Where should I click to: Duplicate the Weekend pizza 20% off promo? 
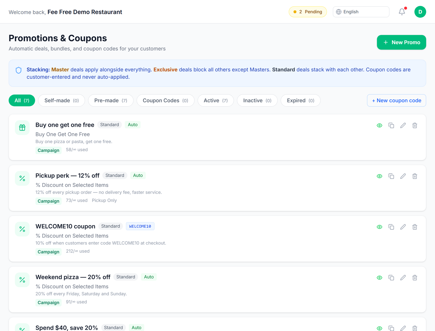(391, 278)
